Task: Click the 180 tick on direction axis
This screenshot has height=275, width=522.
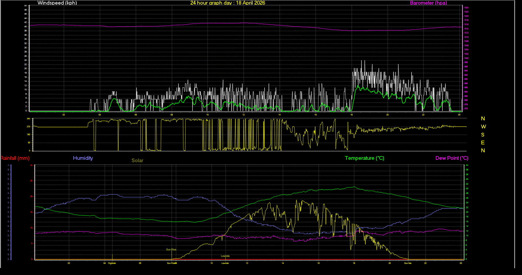Action: (28, 134)
